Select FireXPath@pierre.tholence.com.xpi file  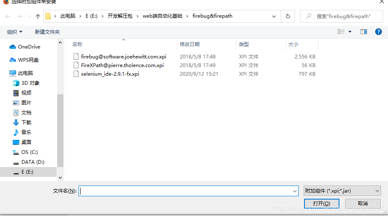tap(122, 65)
